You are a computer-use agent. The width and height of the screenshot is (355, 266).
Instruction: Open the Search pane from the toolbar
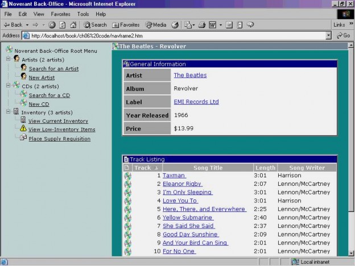click(x=95, y=25)
